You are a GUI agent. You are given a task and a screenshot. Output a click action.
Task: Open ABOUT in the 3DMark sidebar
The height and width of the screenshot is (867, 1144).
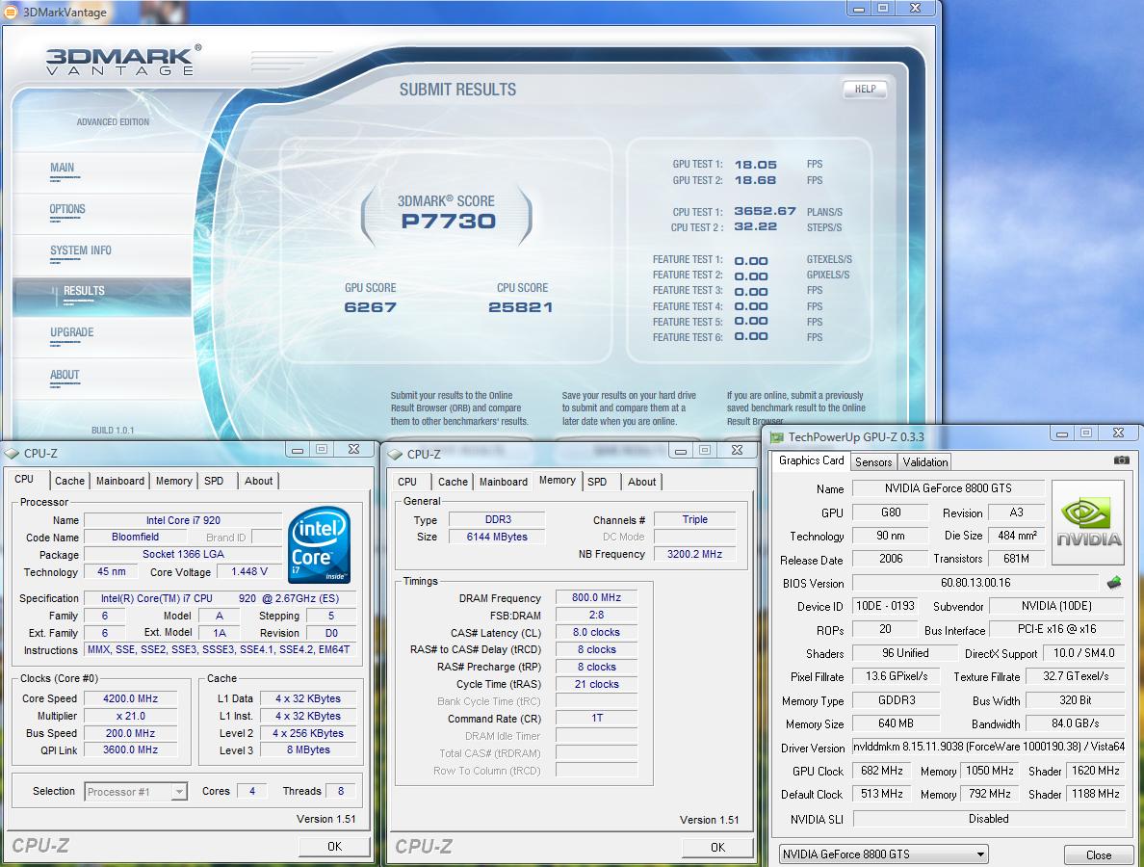tap(65, 375)
